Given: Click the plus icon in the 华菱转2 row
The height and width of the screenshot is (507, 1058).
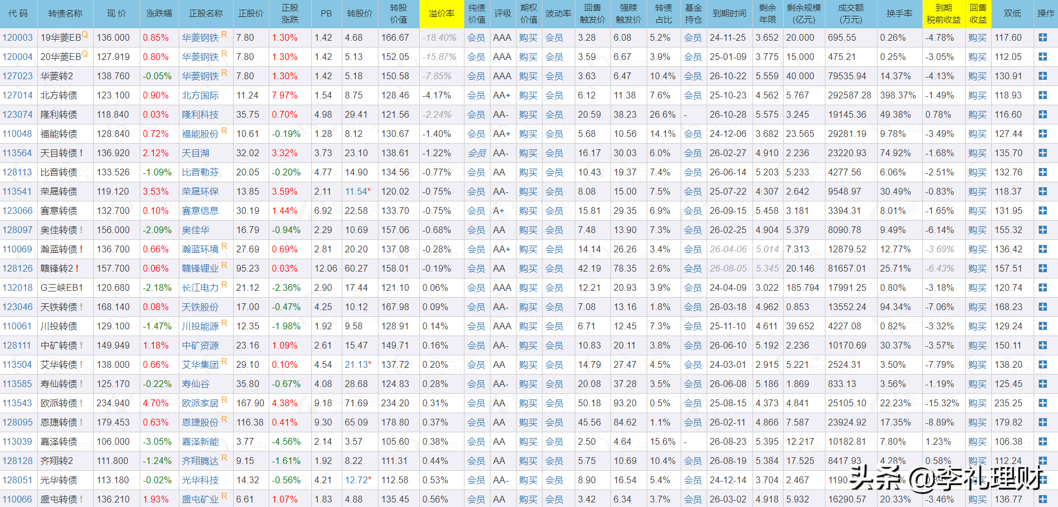Looking at the screenshot, I should pos(1043,76).
